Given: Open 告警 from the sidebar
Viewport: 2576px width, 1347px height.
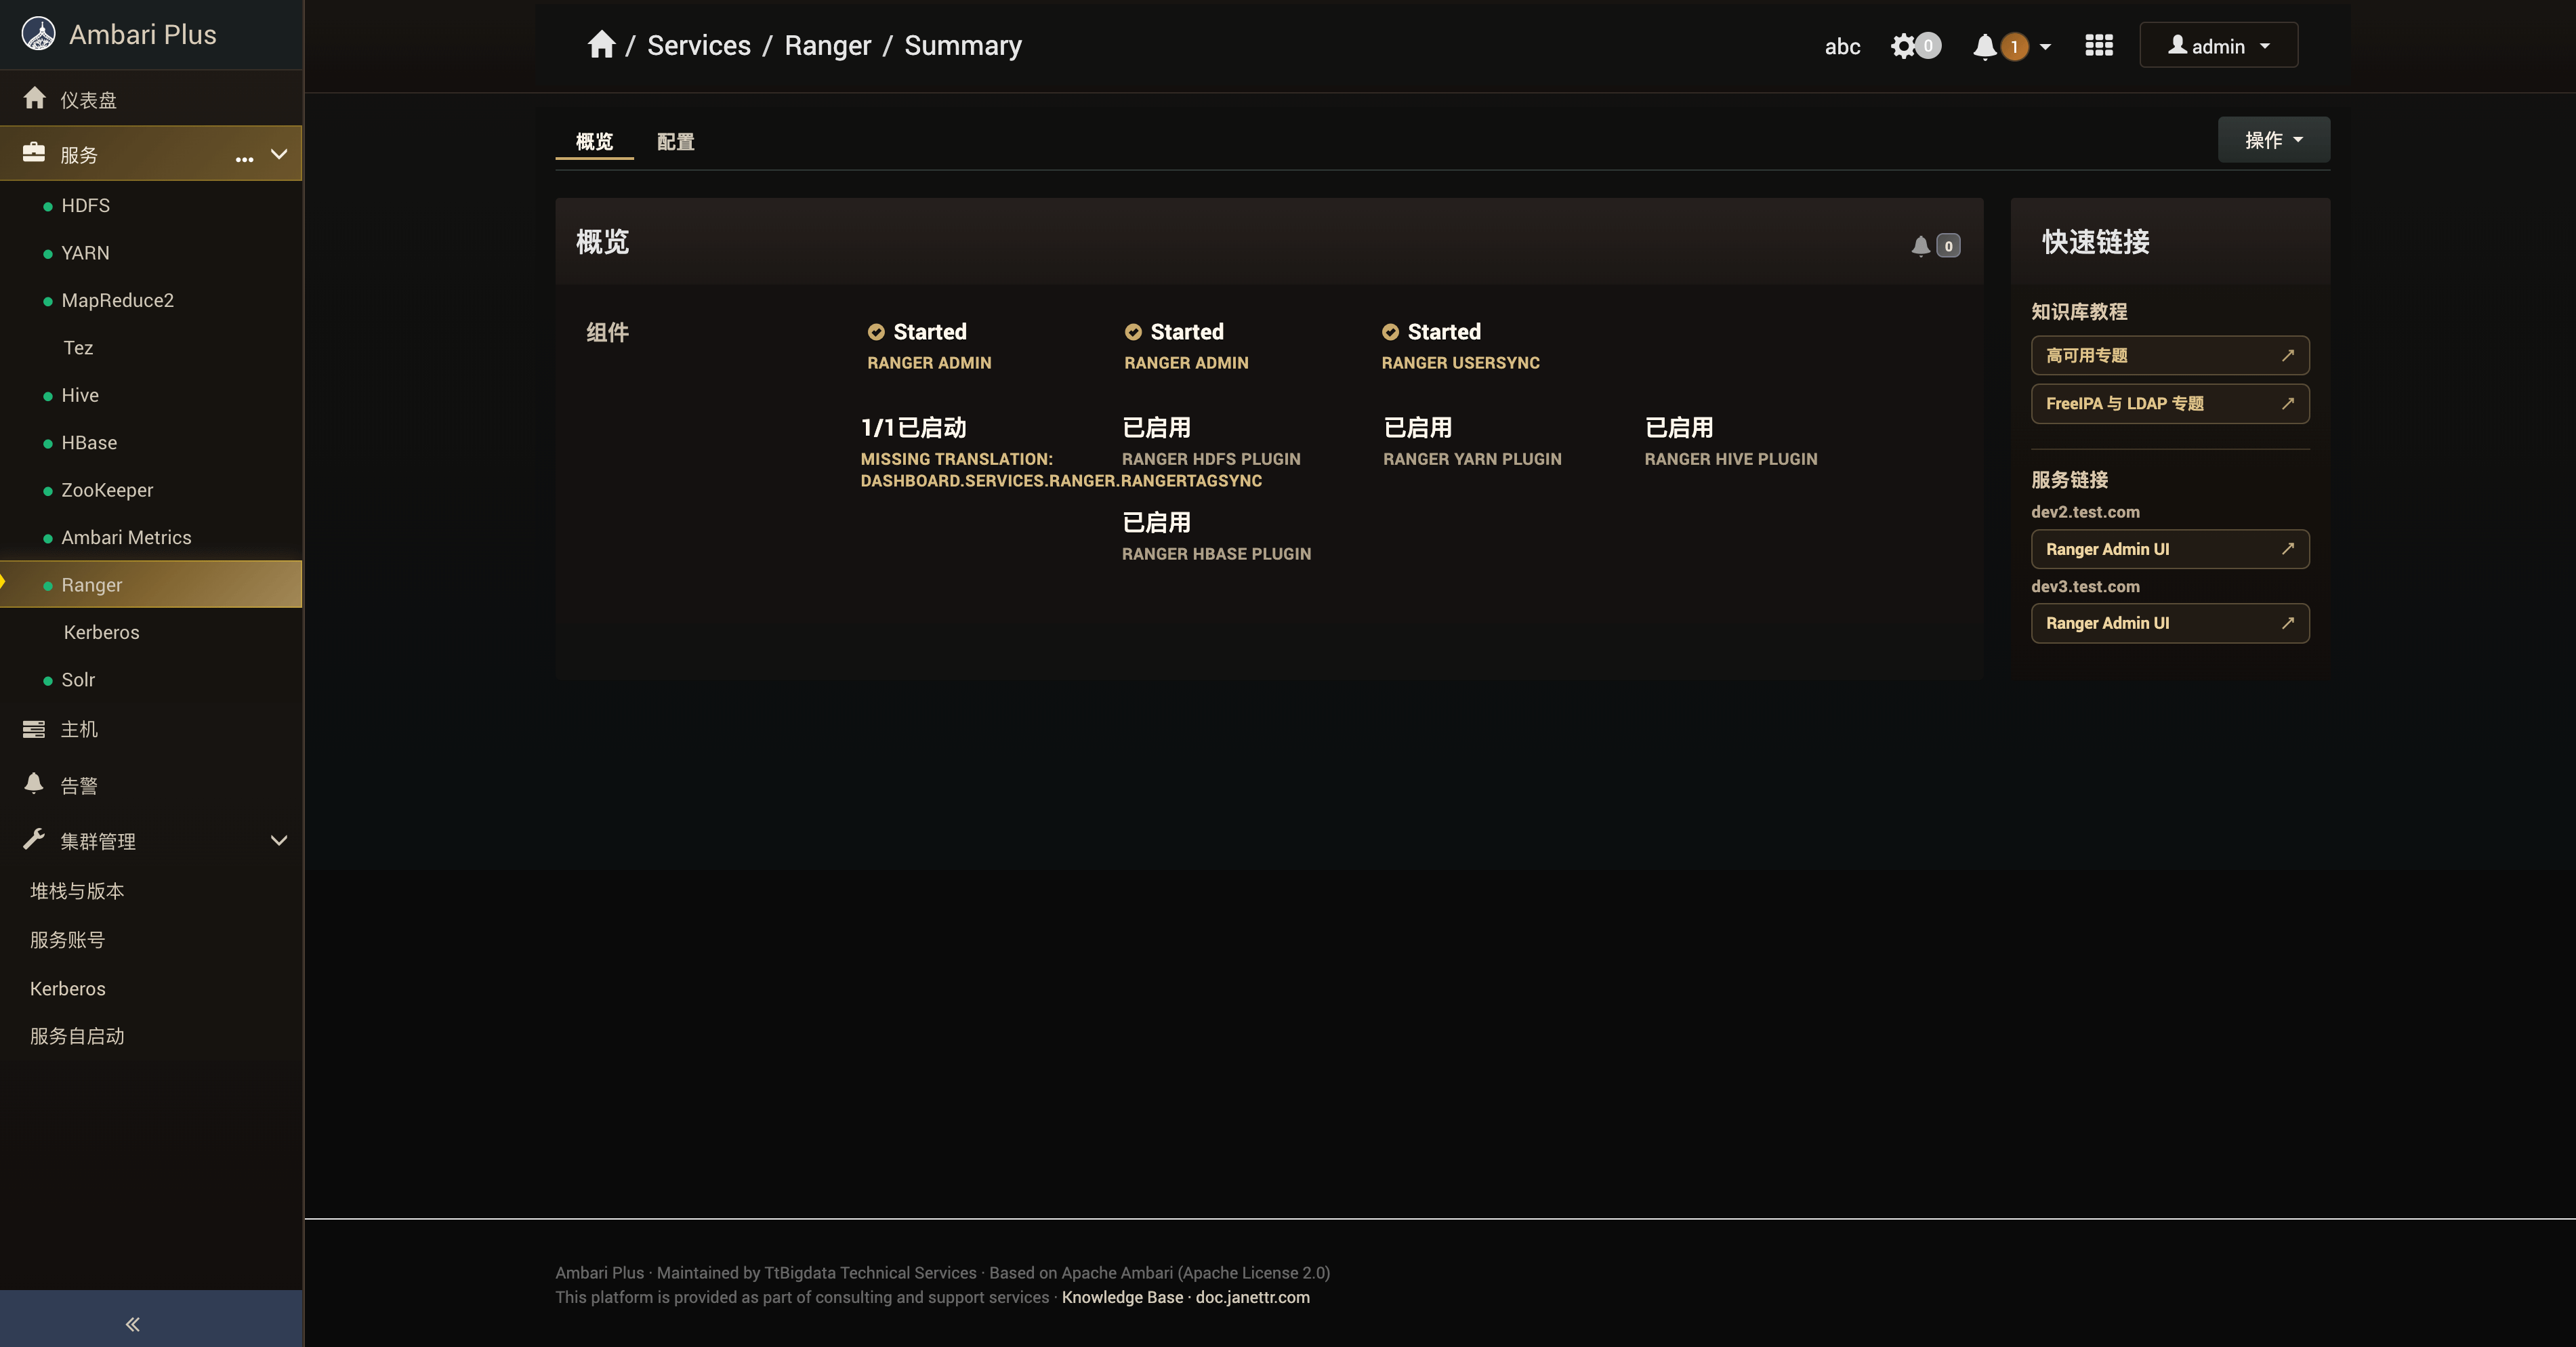Looking at the screenshot, I should point(79,786).
